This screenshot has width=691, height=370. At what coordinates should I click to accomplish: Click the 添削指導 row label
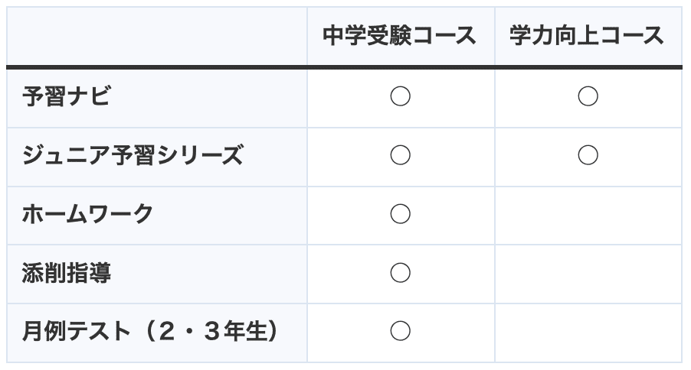click(66, 273)
